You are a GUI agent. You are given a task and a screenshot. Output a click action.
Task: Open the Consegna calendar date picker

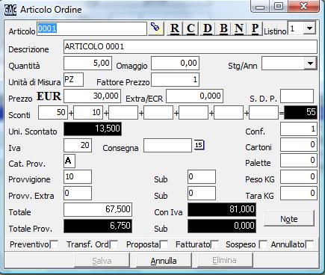tap(199, 145)
